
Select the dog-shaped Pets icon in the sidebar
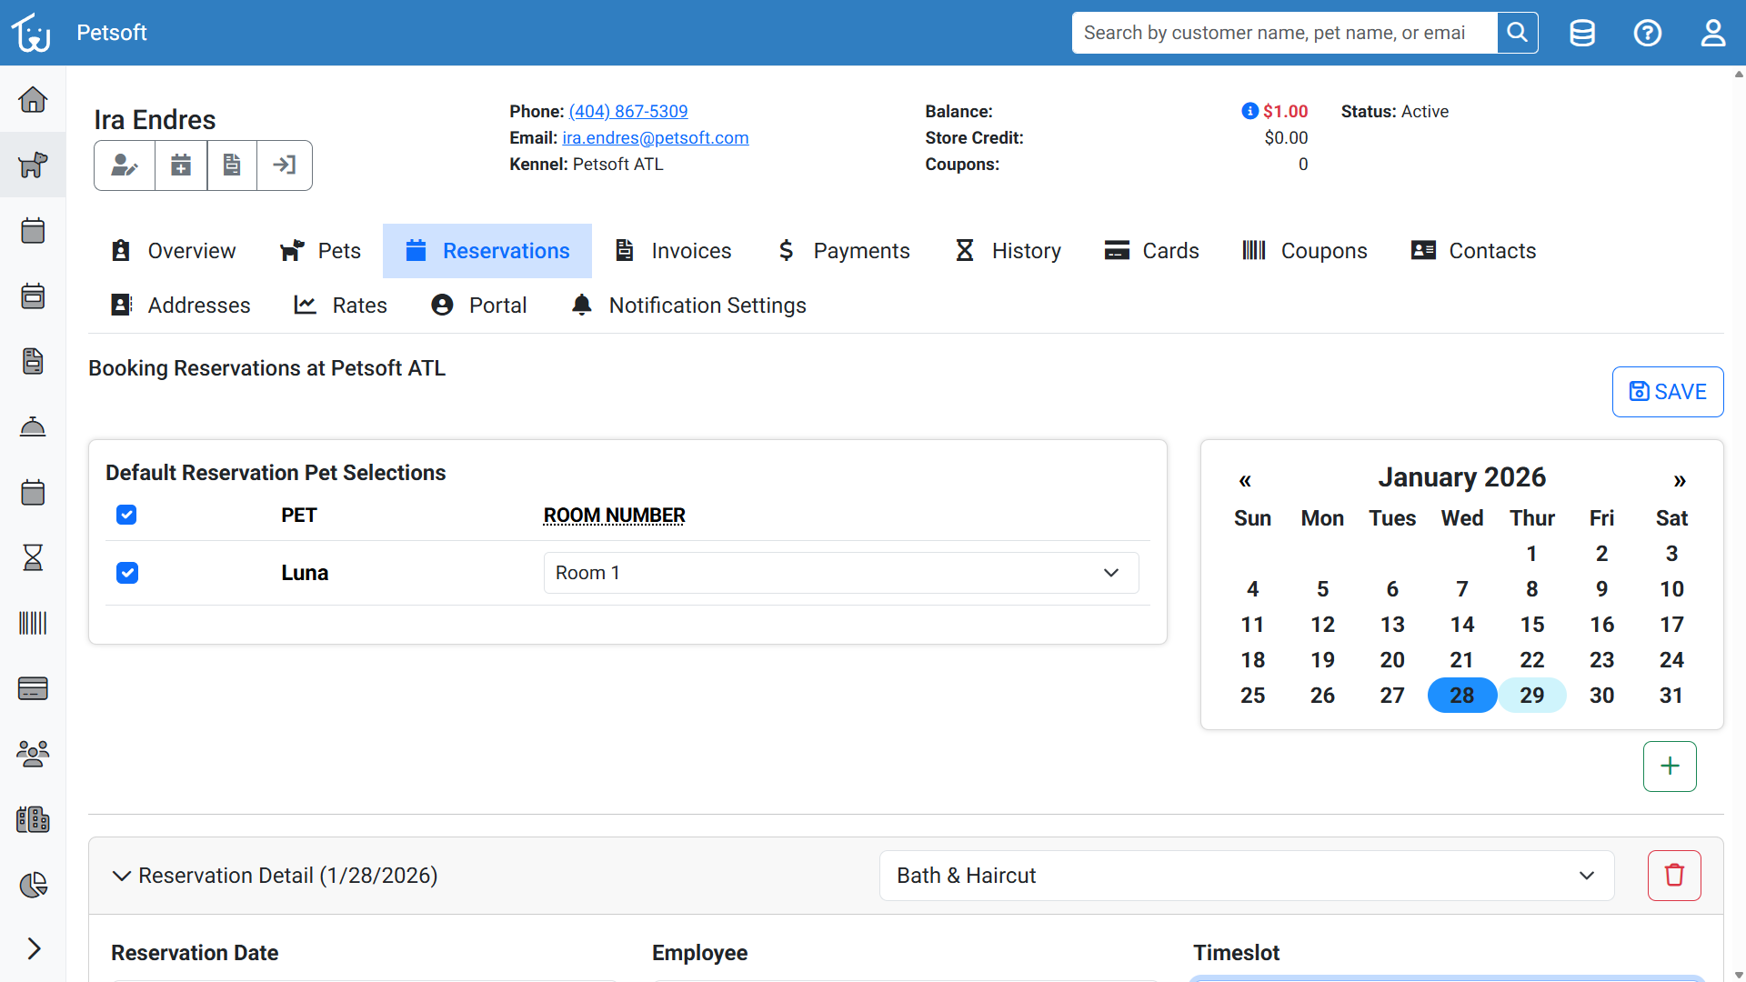click(33, 165)
